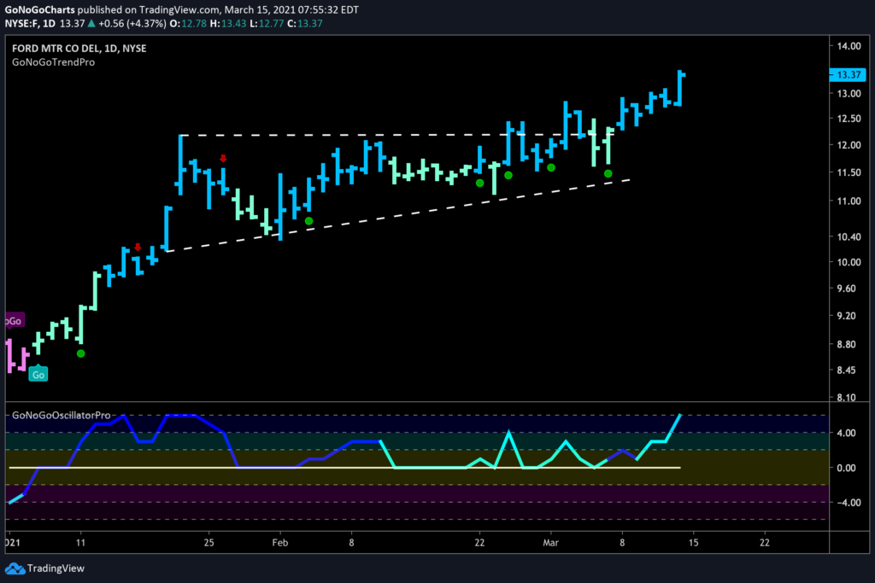Click the 11 date axis label
This screenshot has width=875, height=583.
[81, 543]
